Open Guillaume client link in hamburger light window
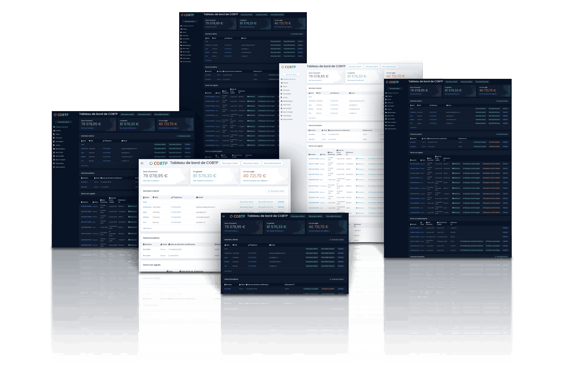This screenshot has width=563, height=366. point(147,207)
